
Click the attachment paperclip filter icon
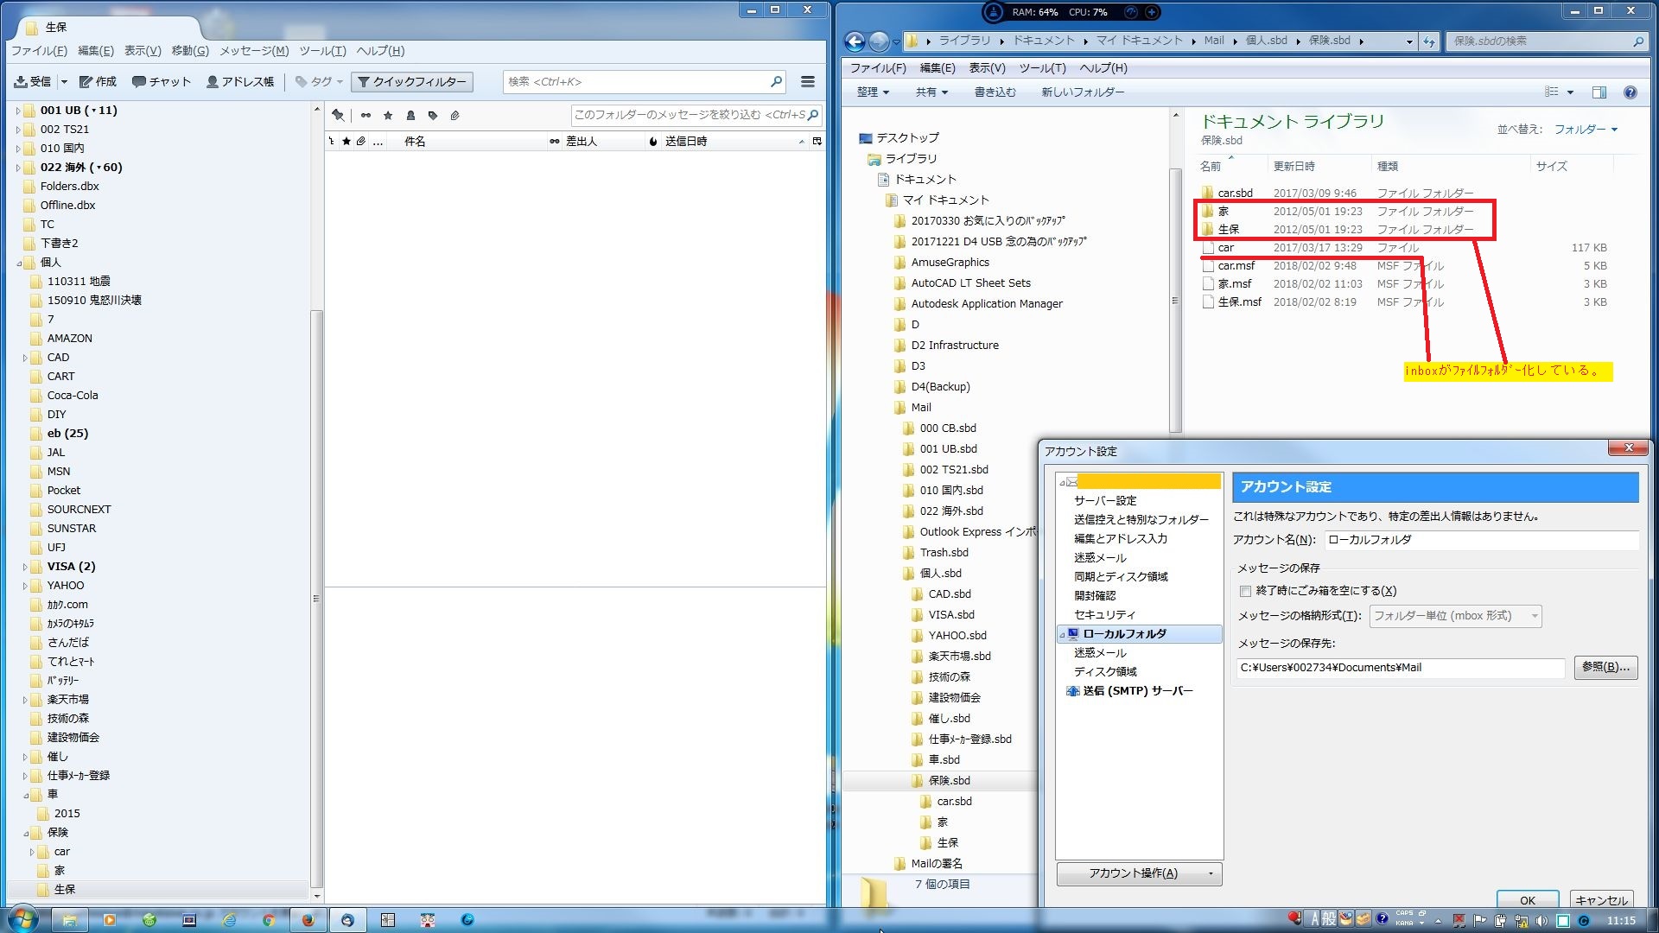click(454, 115)
